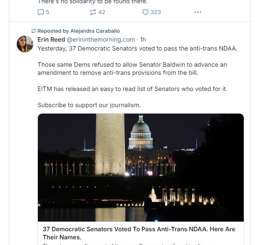The image size is (278, 245).
Task: Click the 'EITM has released' paragraph
Action: tap(132, 89)
